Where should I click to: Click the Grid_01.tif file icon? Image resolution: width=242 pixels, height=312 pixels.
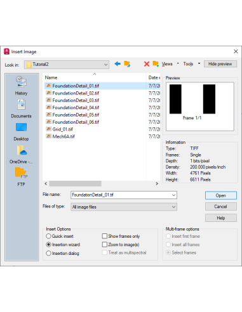(49, 129)
